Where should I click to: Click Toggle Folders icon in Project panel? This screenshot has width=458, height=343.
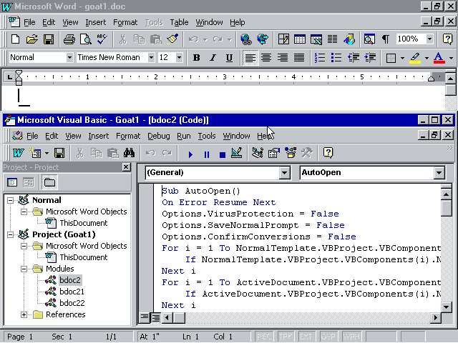49,183
